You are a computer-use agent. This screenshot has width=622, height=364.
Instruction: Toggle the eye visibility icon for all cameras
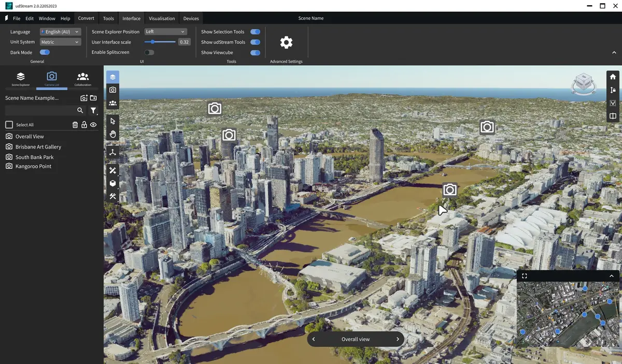pos(93,125)
